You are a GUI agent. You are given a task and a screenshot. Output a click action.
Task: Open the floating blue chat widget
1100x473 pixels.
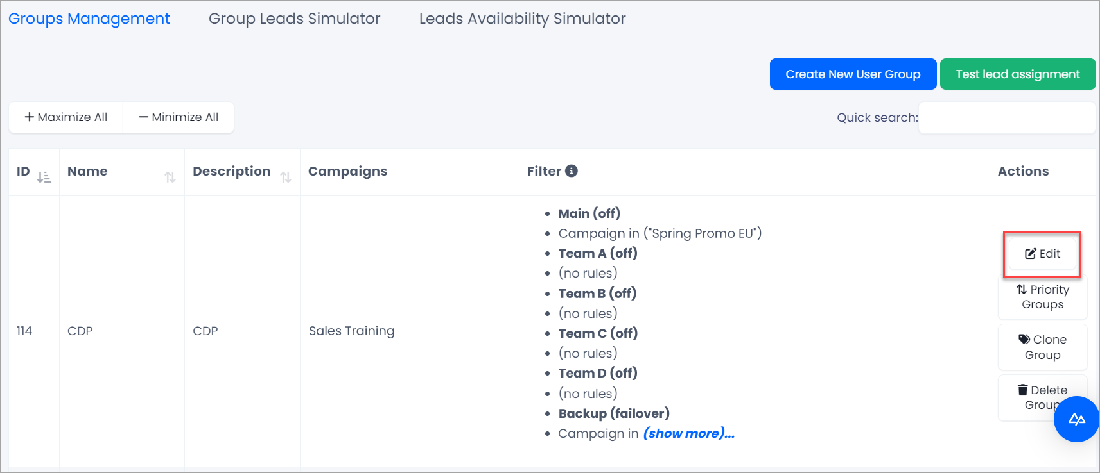(x=1076, y=419)
